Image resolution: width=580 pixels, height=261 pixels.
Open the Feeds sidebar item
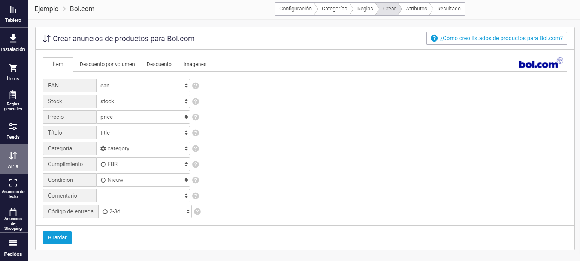tap(13, 130)
